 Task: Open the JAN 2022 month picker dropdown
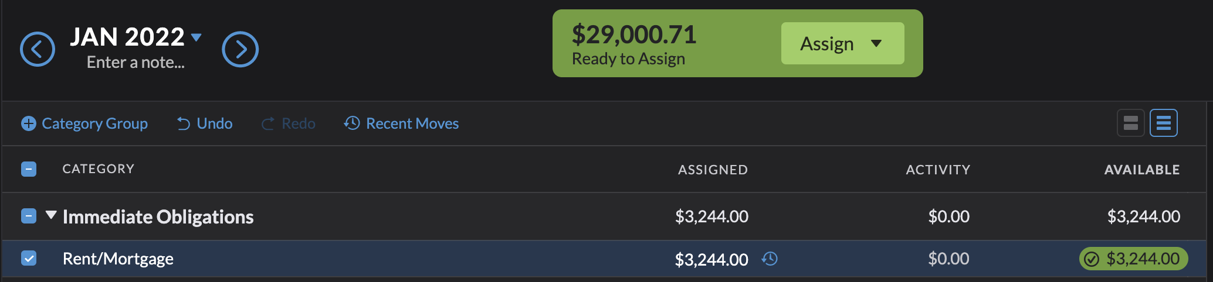(x=196, y=37)
